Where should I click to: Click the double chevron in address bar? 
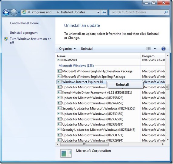pyautogui.click(x=28, y=12)
